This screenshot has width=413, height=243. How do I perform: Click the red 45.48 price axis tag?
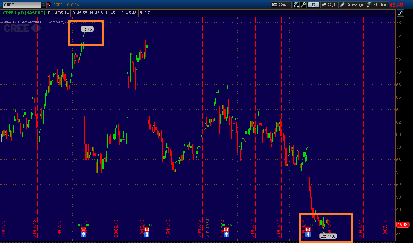coord(402,225)
